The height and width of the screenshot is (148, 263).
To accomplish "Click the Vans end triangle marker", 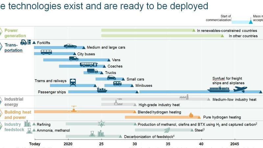I will pyautogui.click(x=109, y=60).
